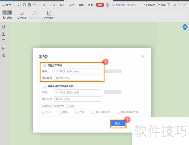
Task: Click the confirm open password field
Action: [x=77, y=78]
